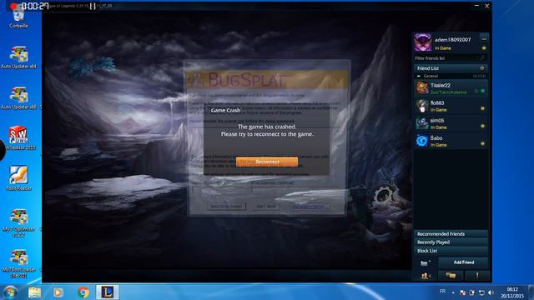
Task: Collapse the Friend List header
Action: (x=451, y=68)
